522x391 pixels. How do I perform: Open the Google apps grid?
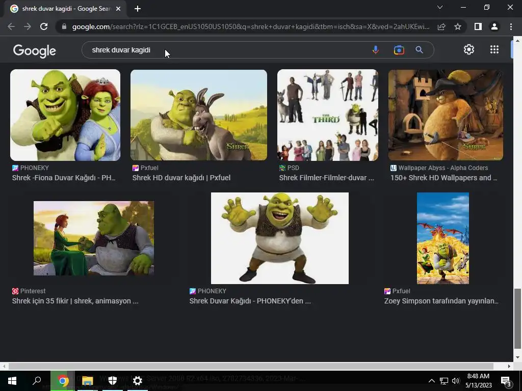coord(494,49)
